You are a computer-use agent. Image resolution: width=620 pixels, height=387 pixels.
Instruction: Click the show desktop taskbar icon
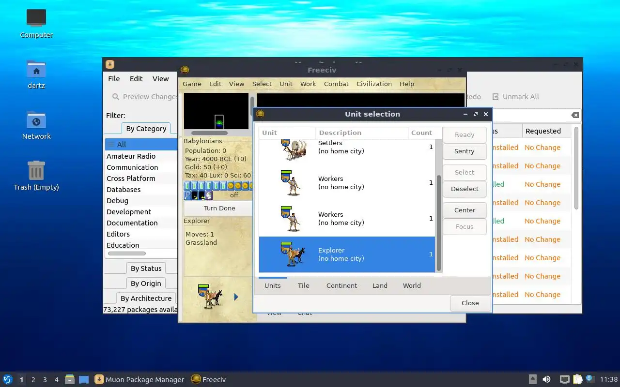[84, 379]
